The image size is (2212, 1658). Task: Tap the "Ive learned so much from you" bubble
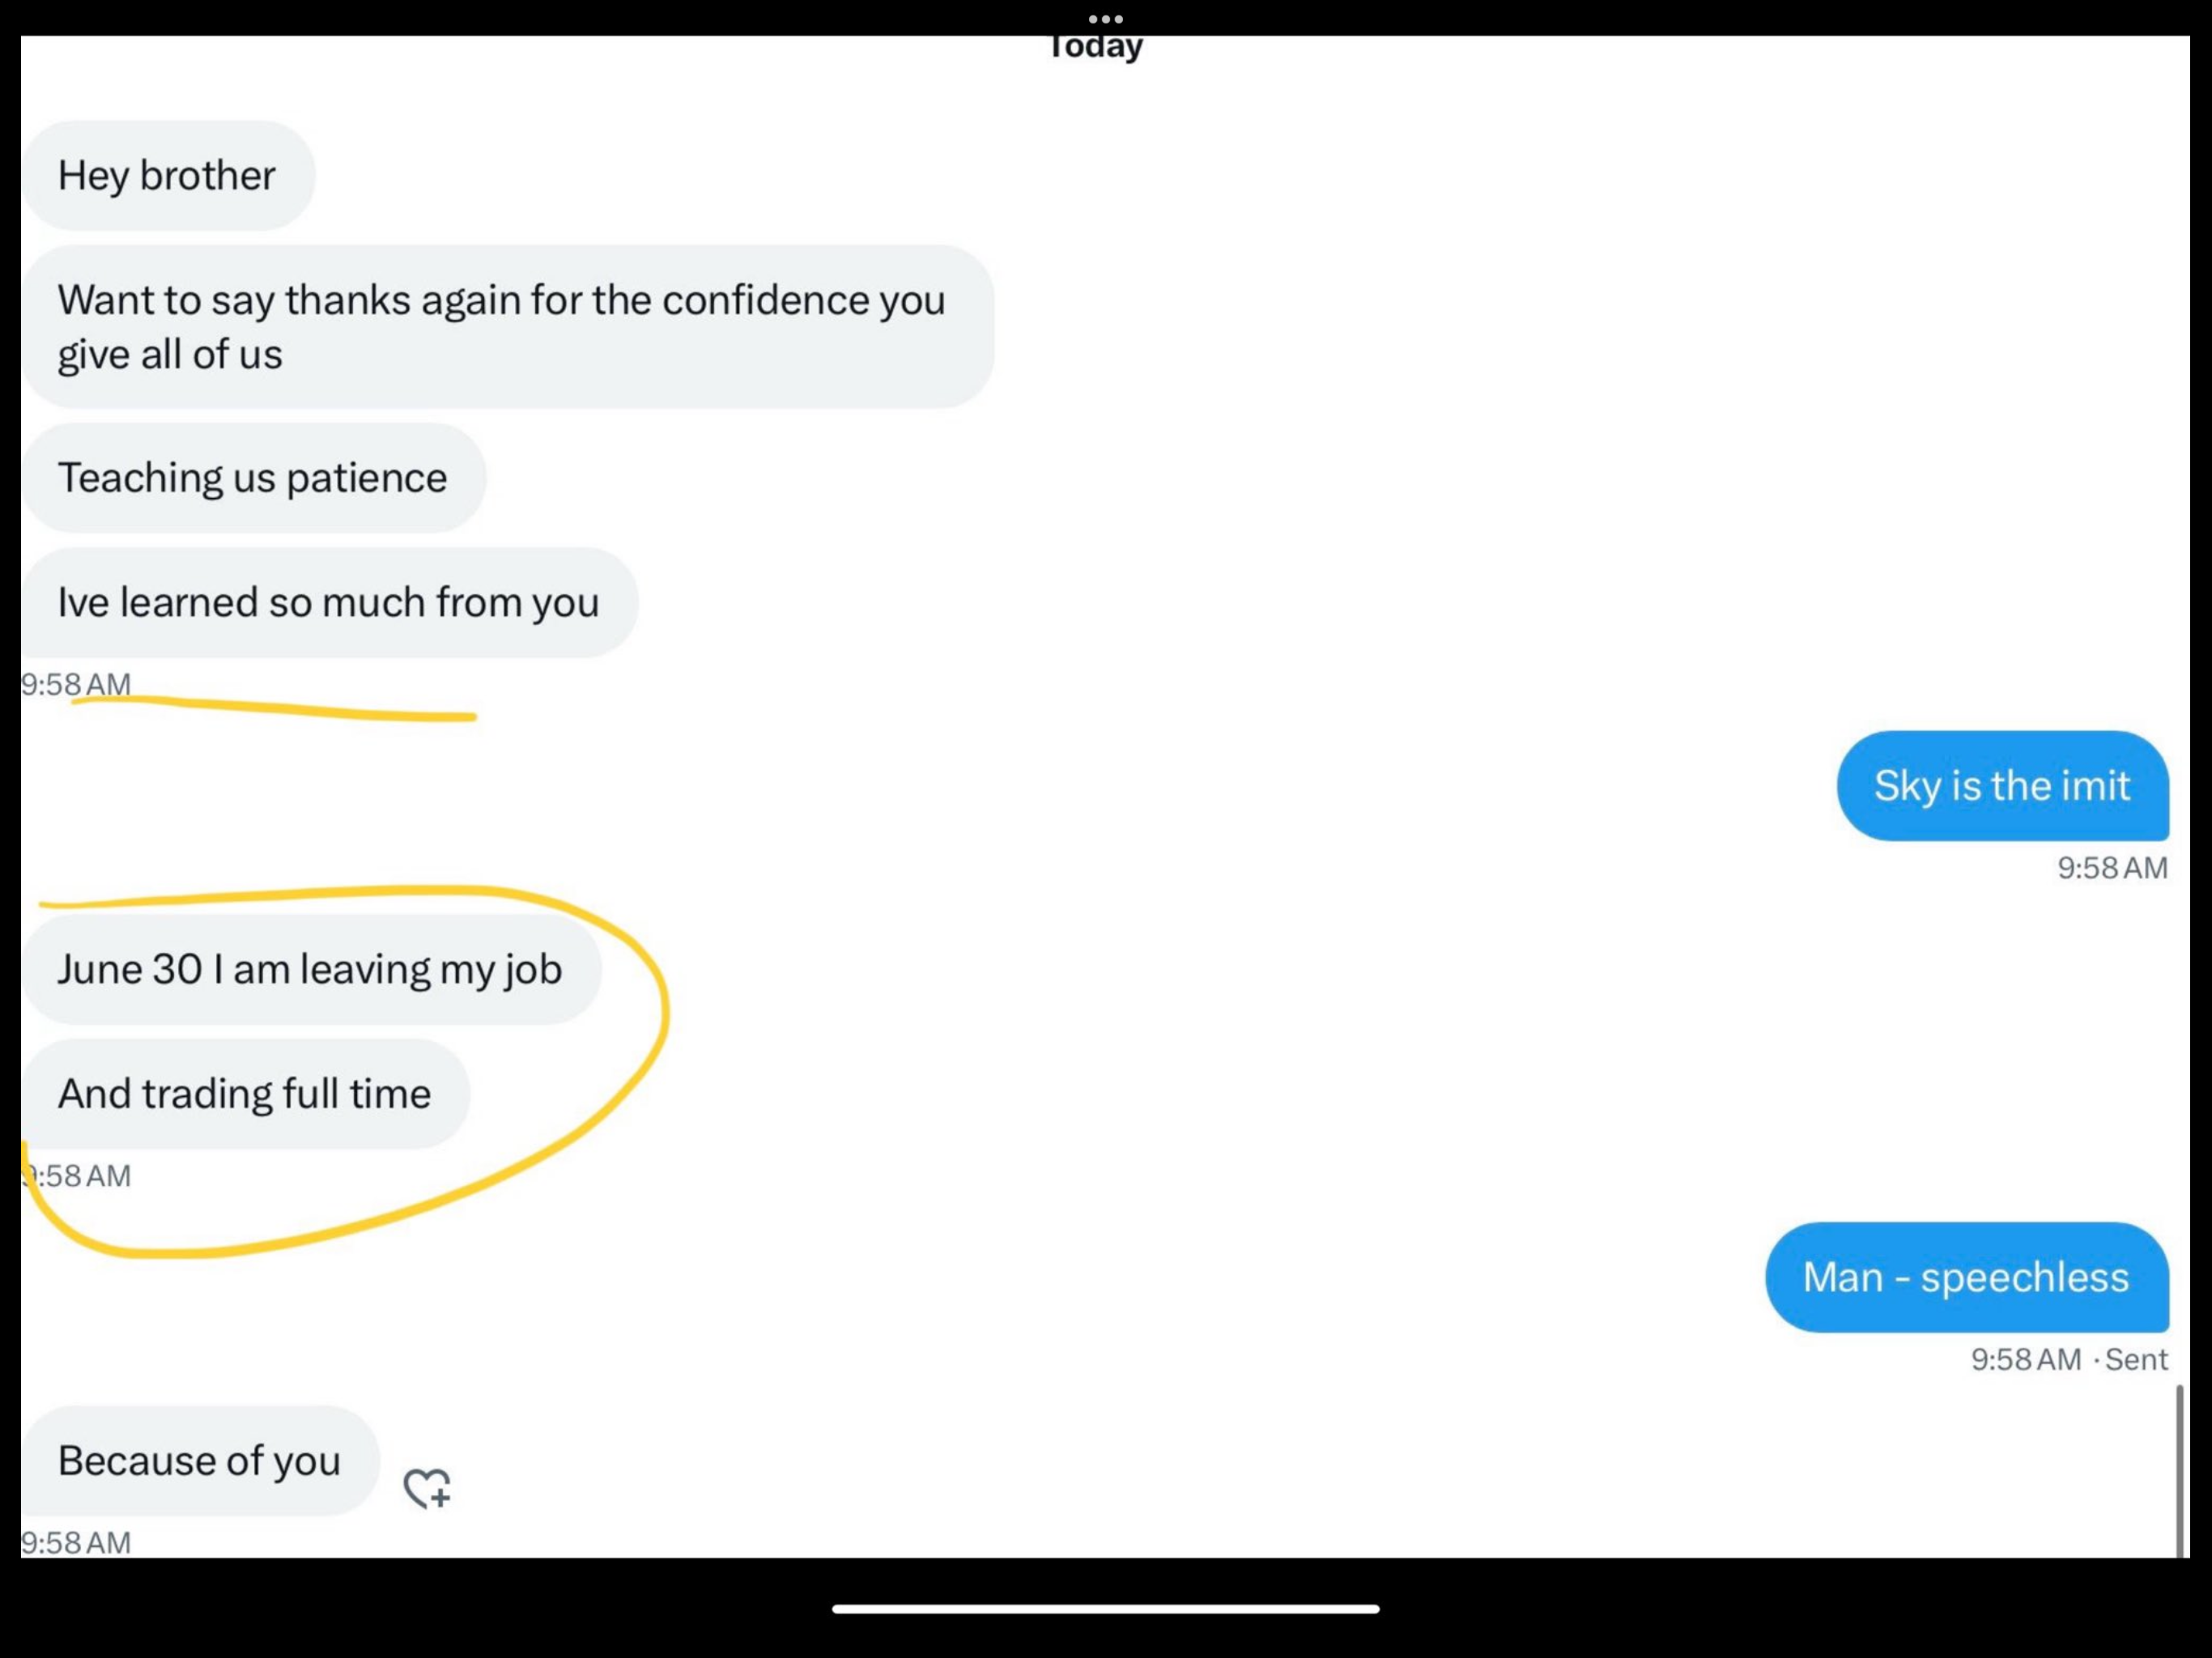pyautogui.click(x=329, y=603)
